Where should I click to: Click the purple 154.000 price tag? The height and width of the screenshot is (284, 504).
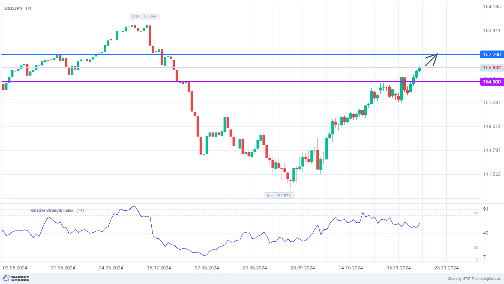[x=492, y=82]
